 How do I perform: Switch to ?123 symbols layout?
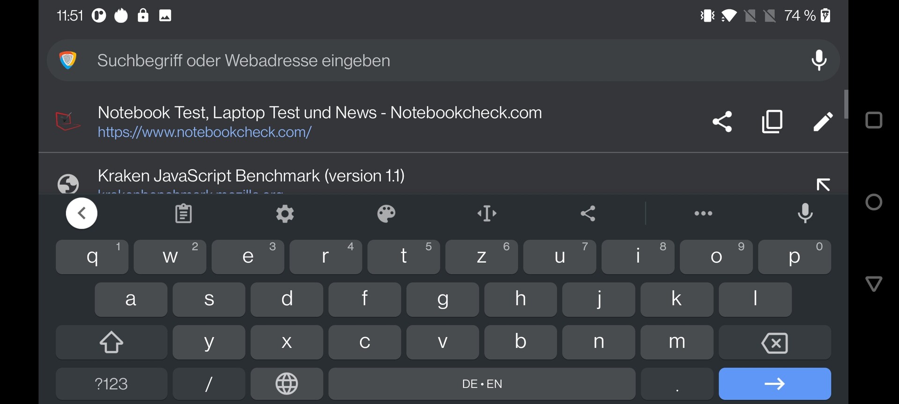click(111, 384)
